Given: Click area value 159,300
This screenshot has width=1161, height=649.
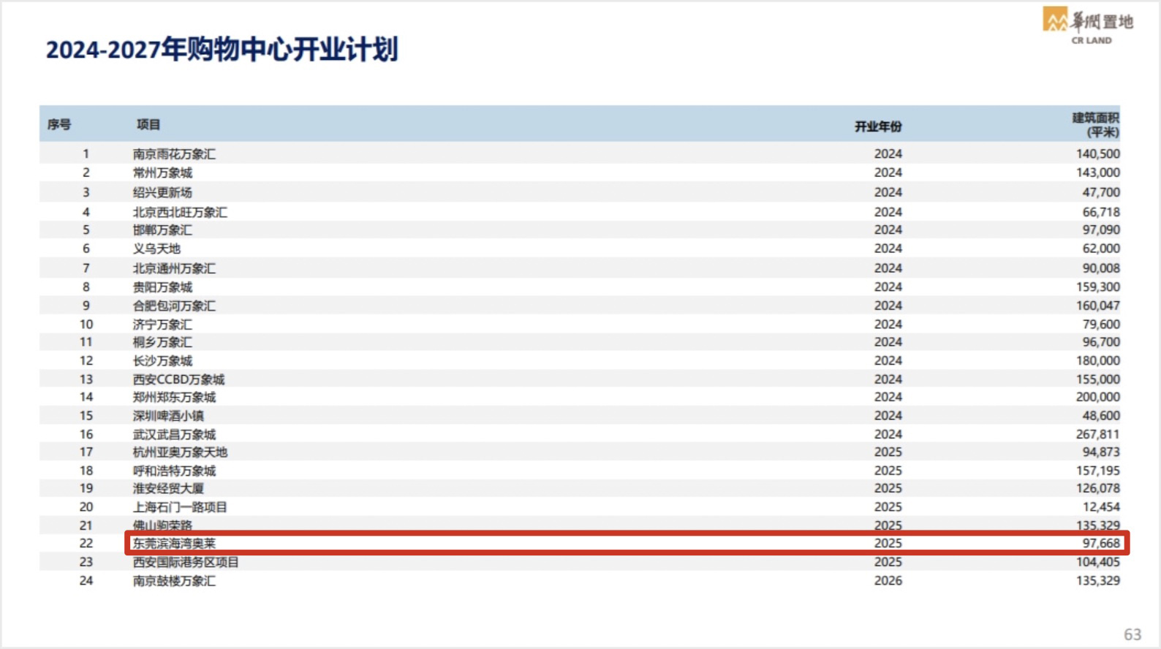Looking at the screenshot, I should (x=1097, y=287).
